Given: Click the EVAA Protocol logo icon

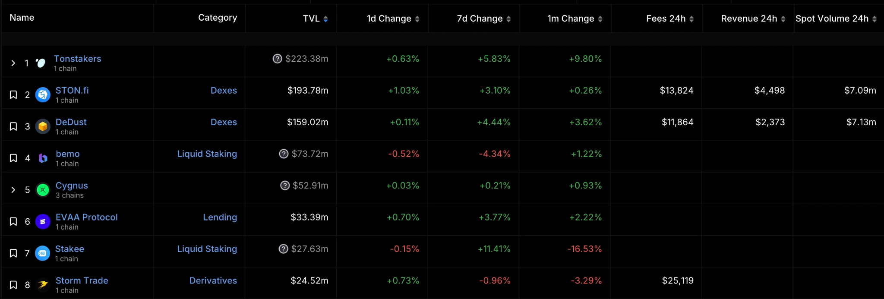Looking at the screenshot, I should (x=43, y=222).
